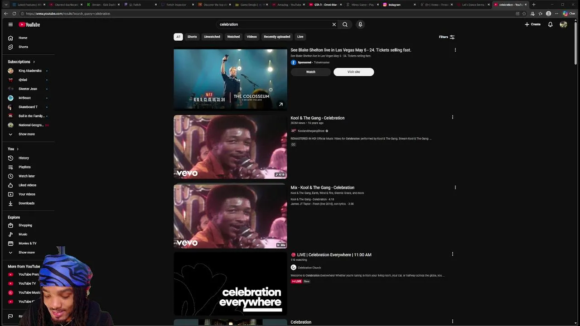Open action menu for Blake Shelton ad
580x326 pixels.
[x=455, y=50]
